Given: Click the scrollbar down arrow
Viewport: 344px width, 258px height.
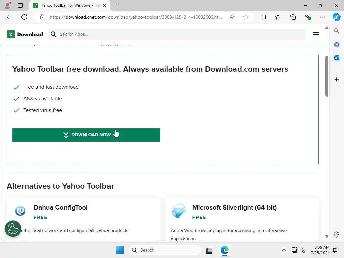Looking at the screenshot, I should pyautogui.click(x=327, y=236).
